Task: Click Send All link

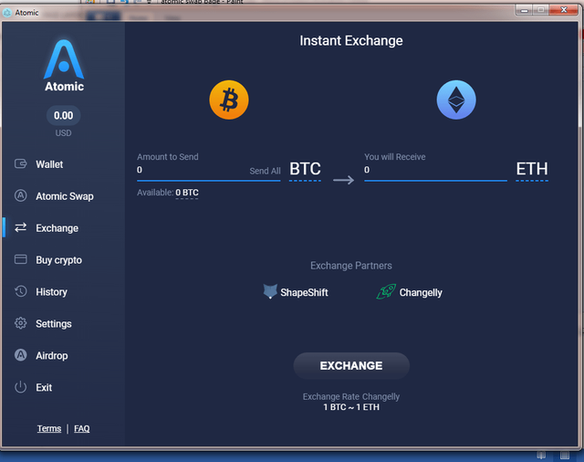Action: coord(265,171)
